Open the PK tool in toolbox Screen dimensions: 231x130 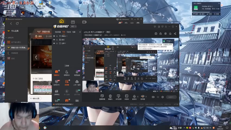57,83
